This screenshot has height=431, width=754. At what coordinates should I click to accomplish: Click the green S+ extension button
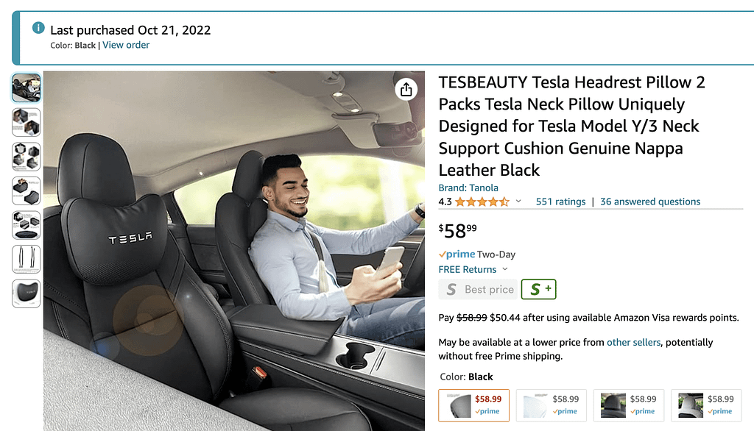(538, 289)
